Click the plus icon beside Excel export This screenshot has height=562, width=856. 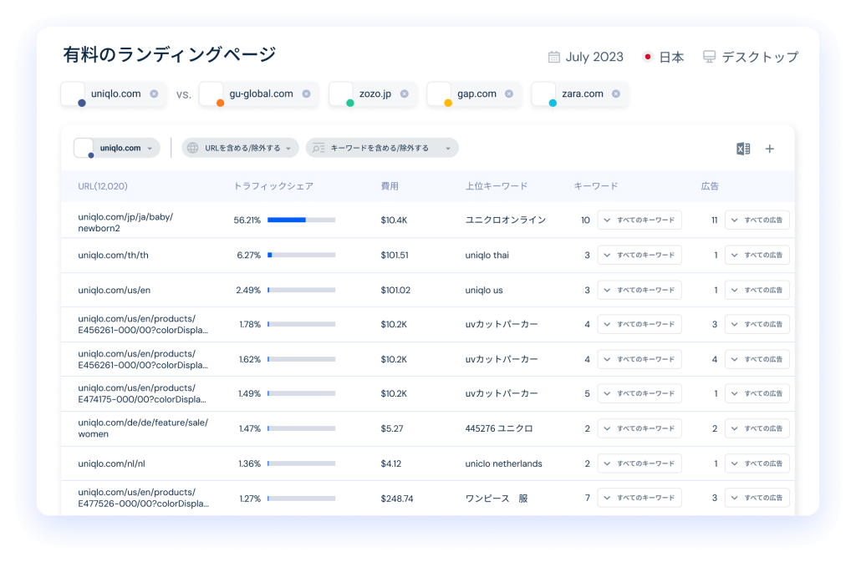point(770,149)
